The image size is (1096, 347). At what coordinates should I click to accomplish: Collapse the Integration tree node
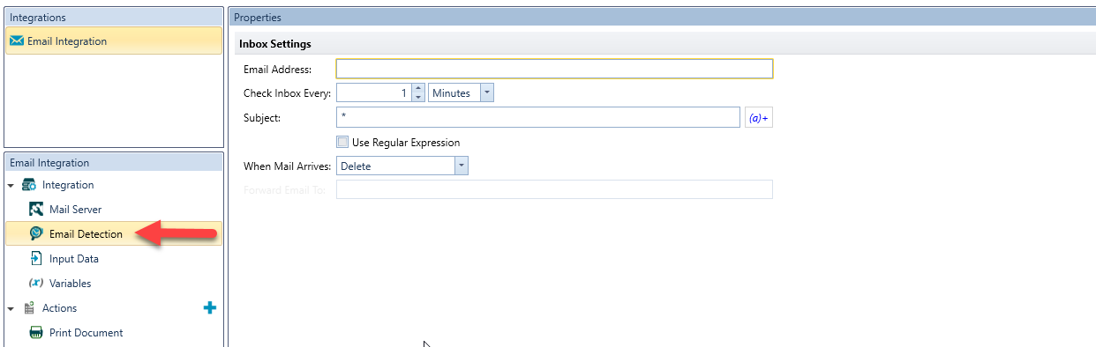[x=11, y=186]
